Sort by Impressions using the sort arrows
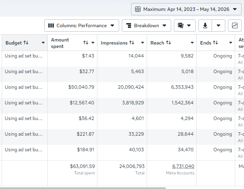 tap(132, 42)
